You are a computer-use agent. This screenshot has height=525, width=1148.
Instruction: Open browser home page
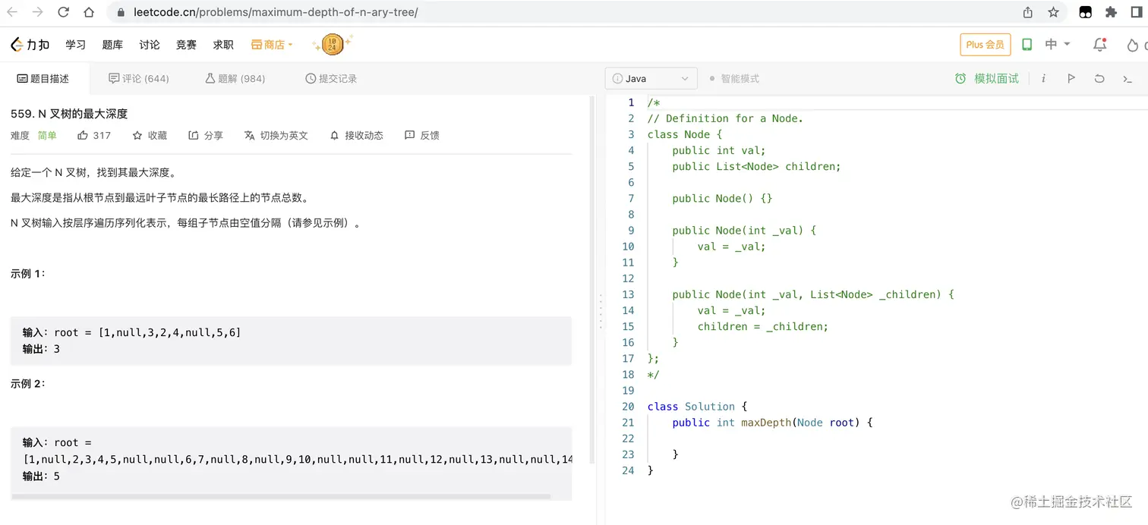point(89,12)
